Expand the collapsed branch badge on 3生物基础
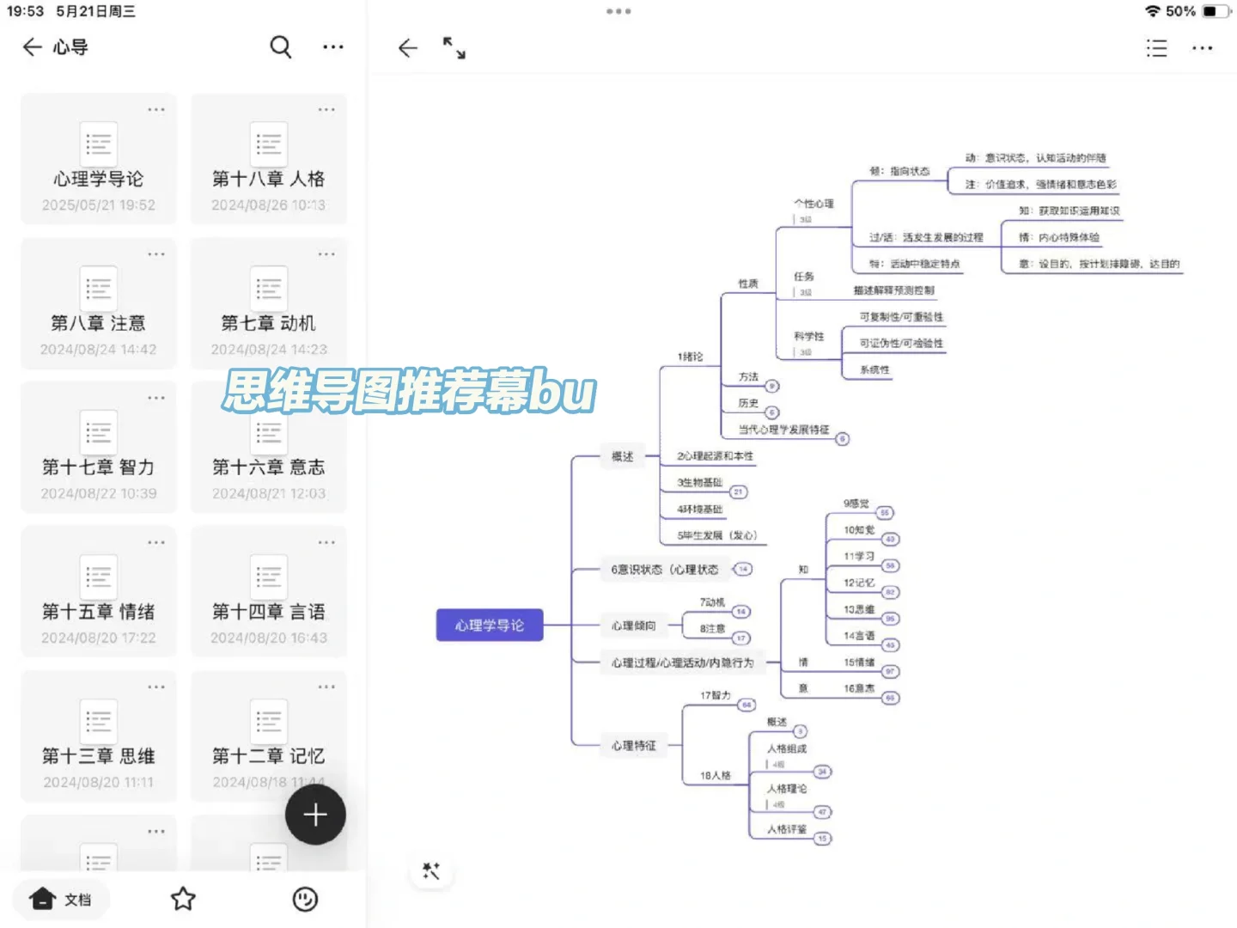Image resolution: width=1237 pixels, height=928 pixels. tap(737, 491)
